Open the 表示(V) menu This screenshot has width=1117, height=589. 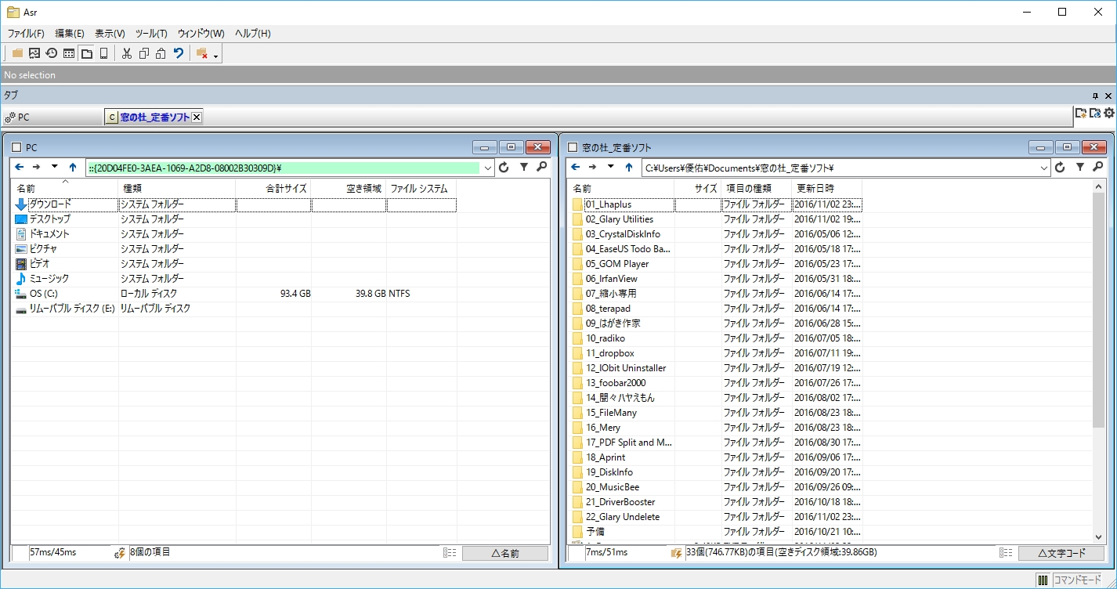coord(110,34)
